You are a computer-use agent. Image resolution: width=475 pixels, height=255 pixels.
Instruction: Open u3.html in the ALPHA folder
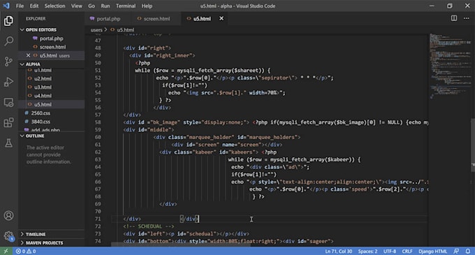tap(43, 87)
